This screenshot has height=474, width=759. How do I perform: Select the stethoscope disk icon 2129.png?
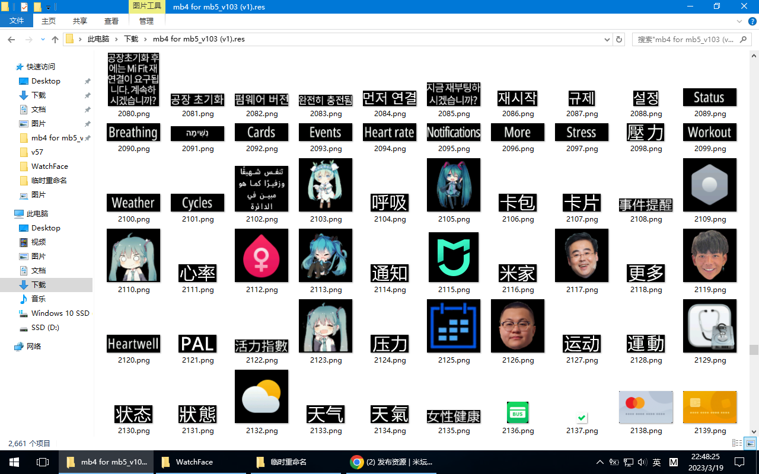[710, 326]
